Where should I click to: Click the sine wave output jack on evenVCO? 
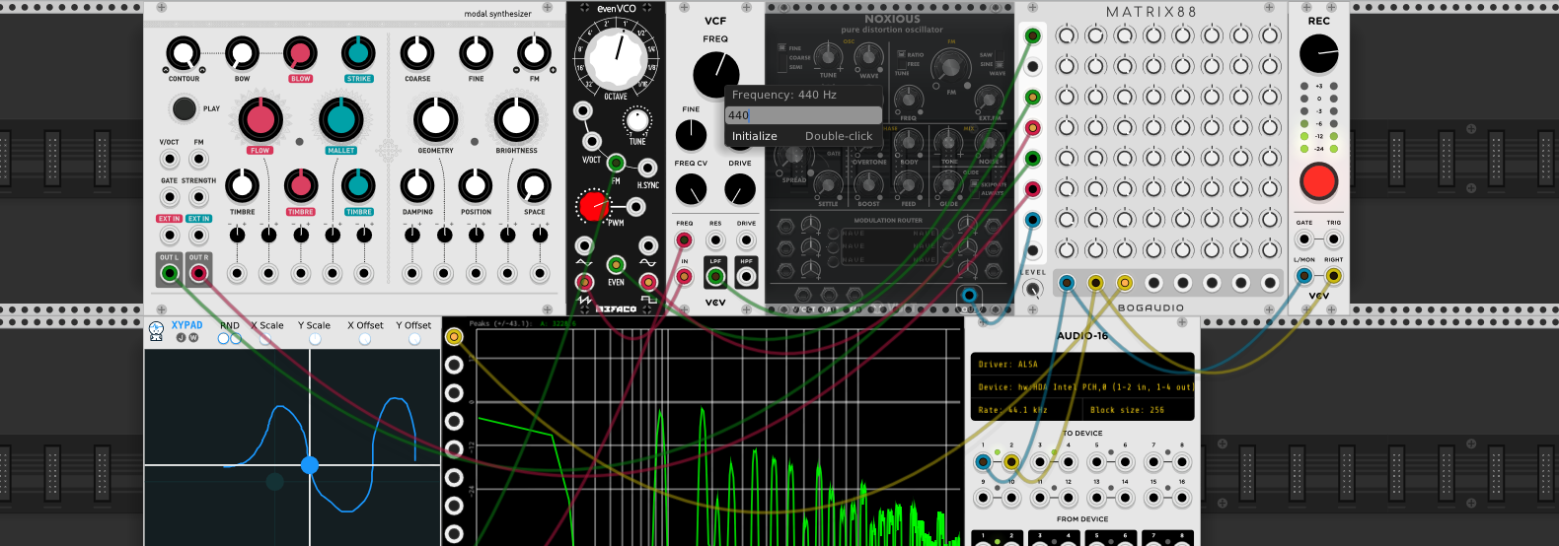pos(648,245)
